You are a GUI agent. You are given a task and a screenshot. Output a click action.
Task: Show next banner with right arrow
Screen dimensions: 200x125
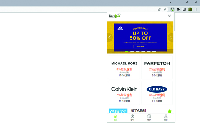click(x=171, y=37)
